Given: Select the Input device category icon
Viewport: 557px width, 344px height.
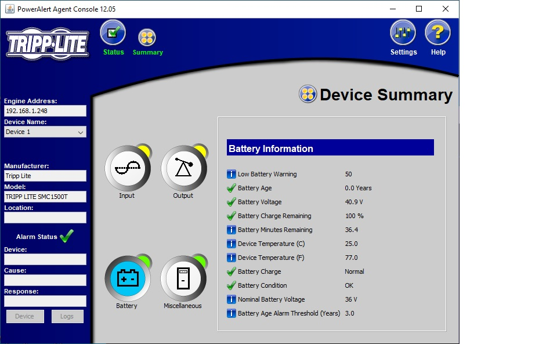Looking at the screenshot, I should coord(128,168).
